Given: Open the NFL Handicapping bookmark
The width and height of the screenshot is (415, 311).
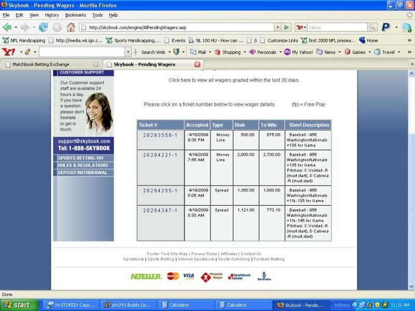Looking at the screenshot, I should click(24, 40).
